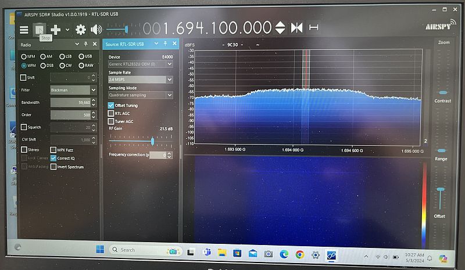
Task: Click the plus new slice icon
Action: [x=55, y=29]
